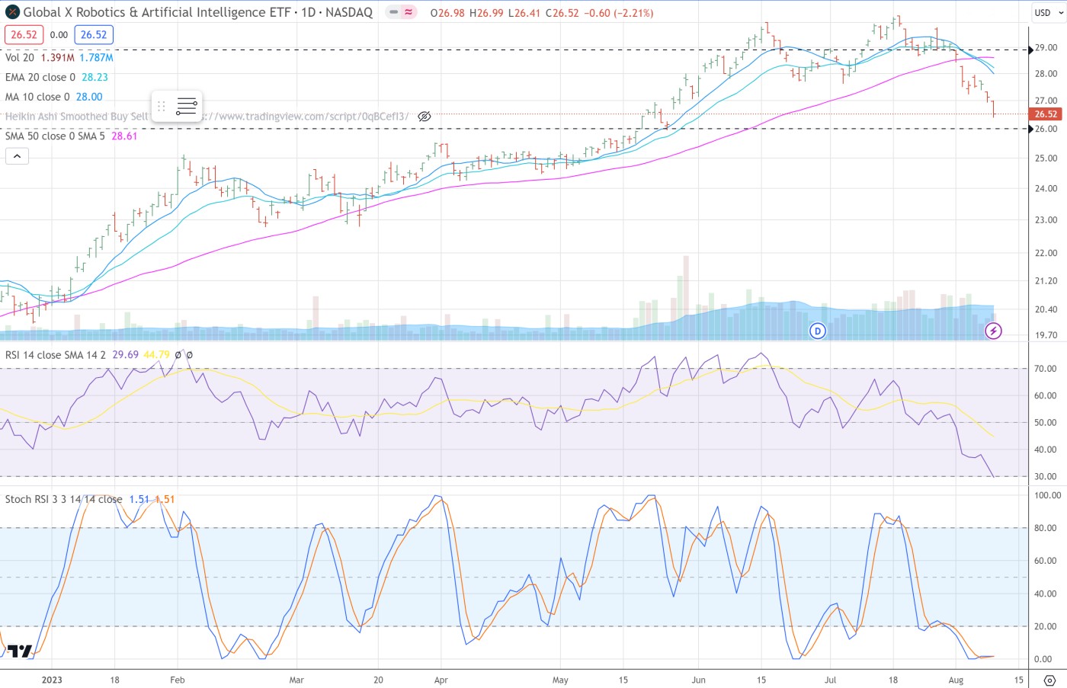Click the 29.00 price axis label
The width and height of the screenshot is (1067, 688).
(1046, 48)
